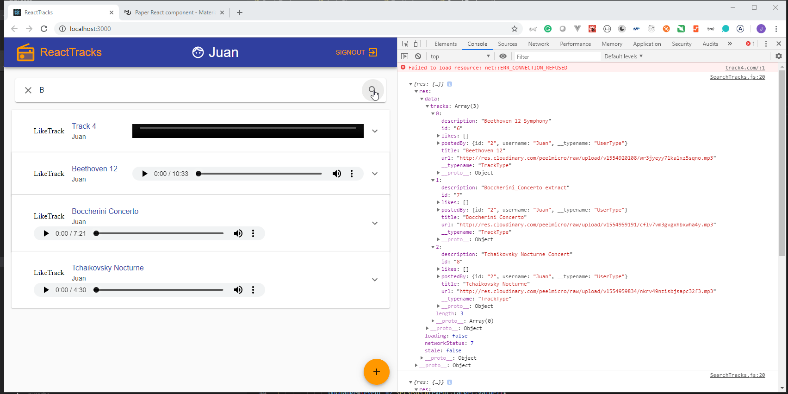The height and width of the screenshot is (394, 788).
Task: Play the Tchaikovsky Nocturne track
Action: 46,290
